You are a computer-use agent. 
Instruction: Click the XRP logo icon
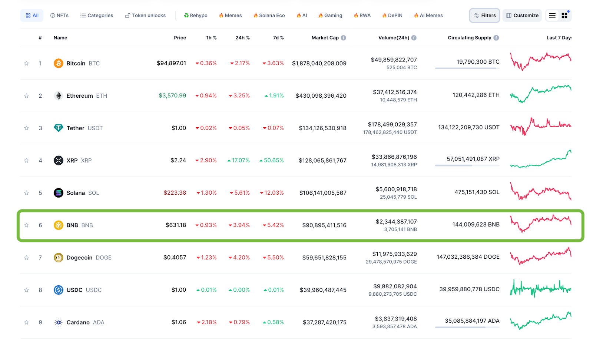click(59, 161)
